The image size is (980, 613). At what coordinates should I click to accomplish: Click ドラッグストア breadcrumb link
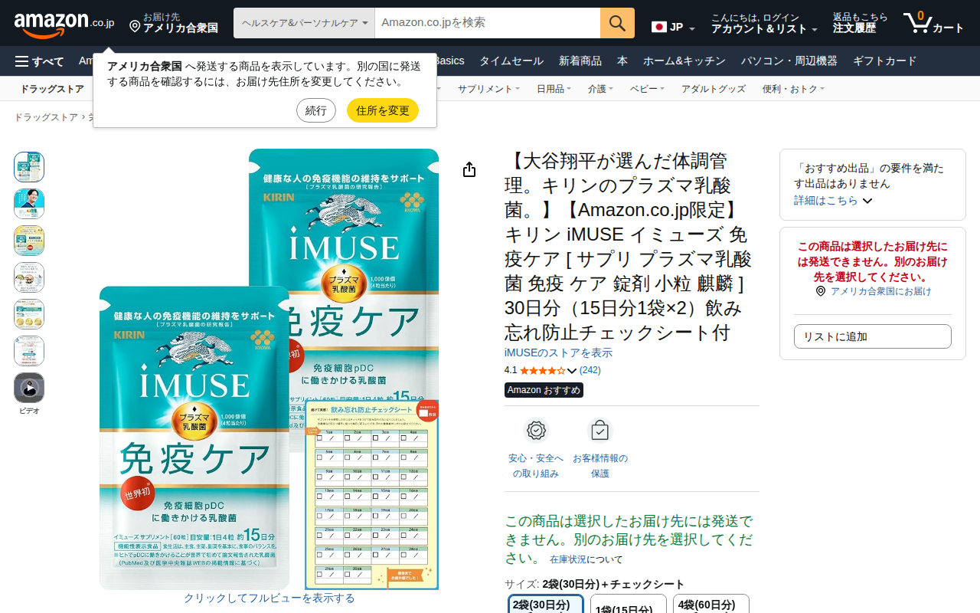(46, 117)
